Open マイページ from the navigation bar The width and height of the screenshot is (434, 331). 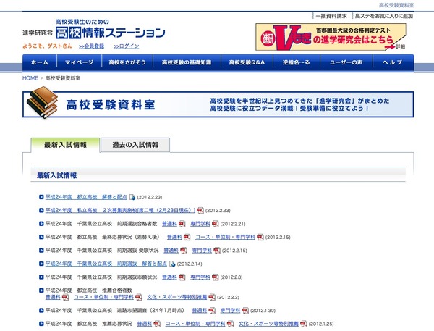tap(79, 62)
